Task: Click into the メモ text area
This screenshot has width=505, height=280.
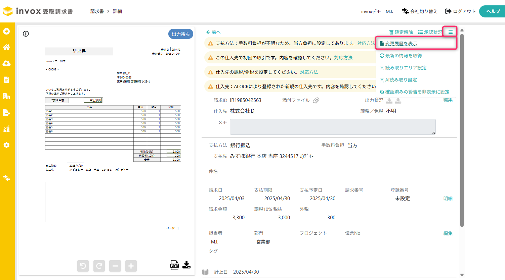Action: click(333, 127)
